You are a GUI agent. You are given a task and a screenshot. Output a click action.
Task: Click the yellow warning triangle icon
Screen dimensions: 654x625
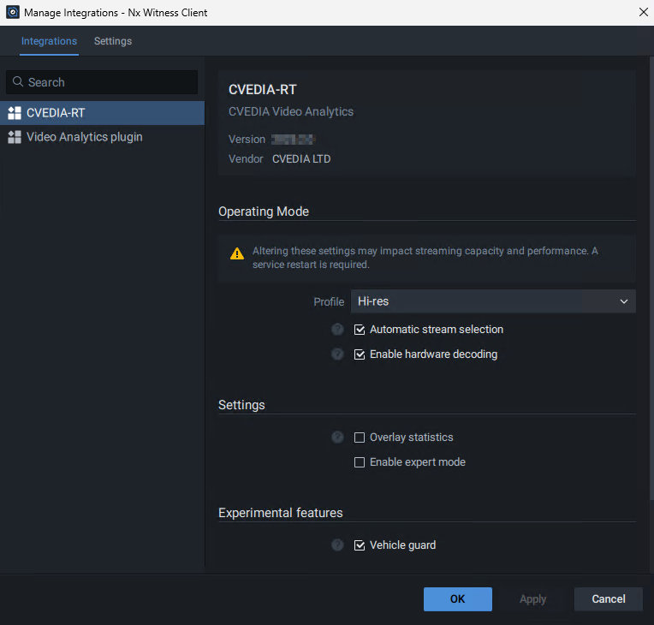237,253
